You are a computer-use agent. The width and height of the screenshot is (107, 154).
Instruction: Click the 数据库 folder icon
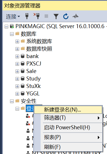pyautogui.click(x=17, y=34)
